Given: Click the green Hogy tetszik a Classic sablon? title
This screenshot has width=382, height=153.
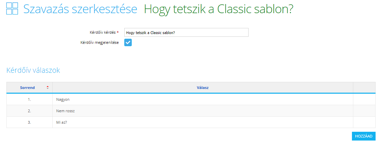Looking at the screenshot, I should click(219, 9).
